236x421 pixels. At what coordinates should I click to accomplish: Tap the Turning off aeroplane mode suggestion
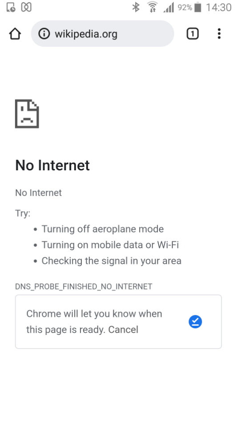[103, 229]
